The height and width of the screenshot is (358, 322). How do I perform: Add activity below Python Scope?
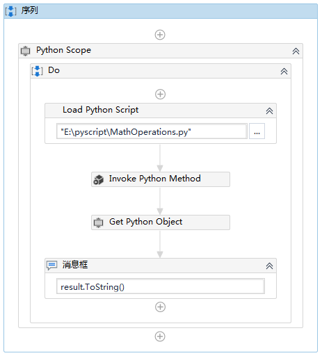click(x=160, y=336)
